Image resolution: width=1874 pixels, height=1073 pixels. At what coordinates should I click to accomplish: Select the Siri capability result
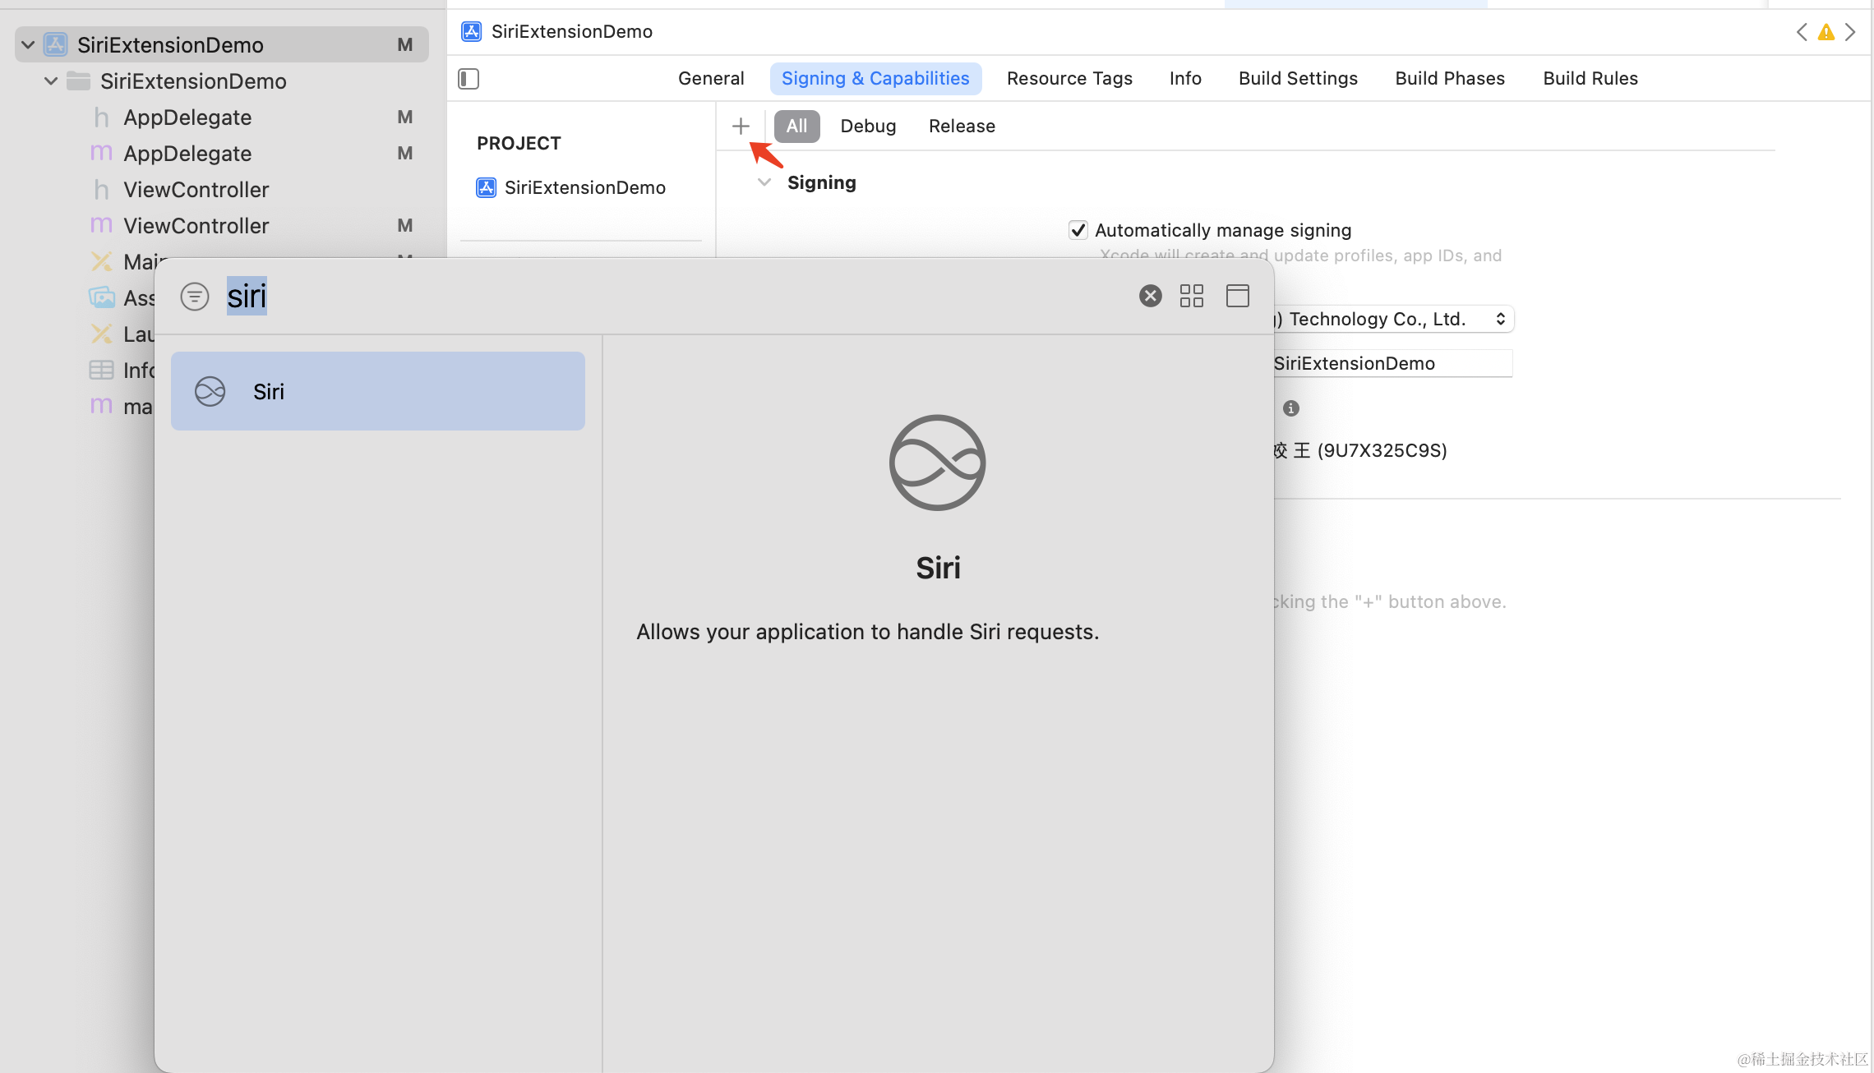[x=377, y=391]
